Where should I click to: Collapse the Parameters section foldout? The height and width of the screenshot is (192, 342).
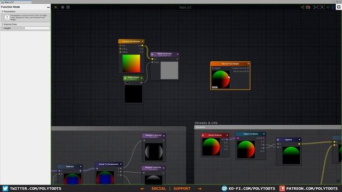(x=2, y=12)
